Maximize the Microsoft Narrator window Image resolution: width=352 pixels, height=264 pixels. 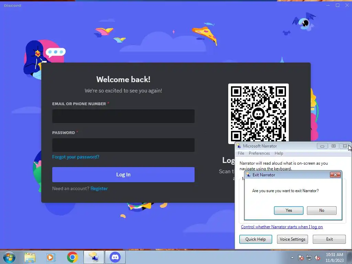(x=333, y=146)
